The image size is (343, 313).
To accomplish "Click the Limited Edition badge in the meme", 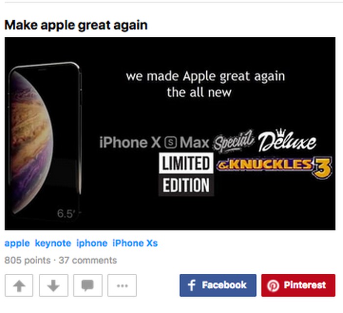I will coord(186,174).
